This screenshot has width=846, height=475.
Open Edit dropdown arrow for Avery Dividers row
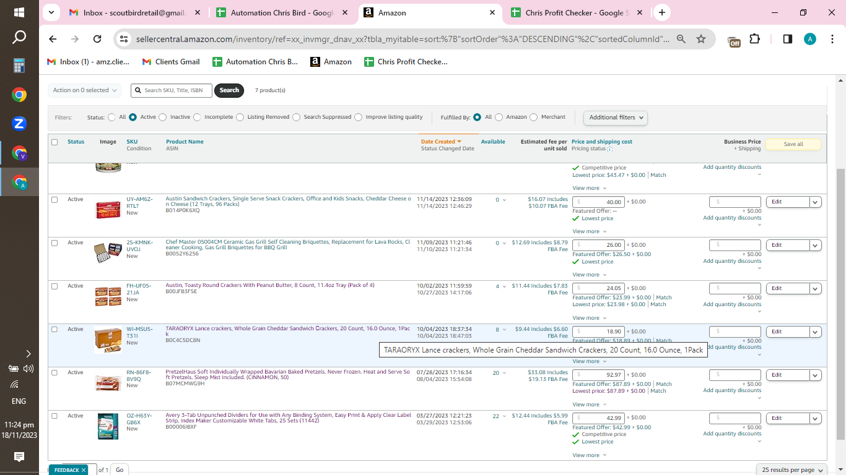coord(816,418)
